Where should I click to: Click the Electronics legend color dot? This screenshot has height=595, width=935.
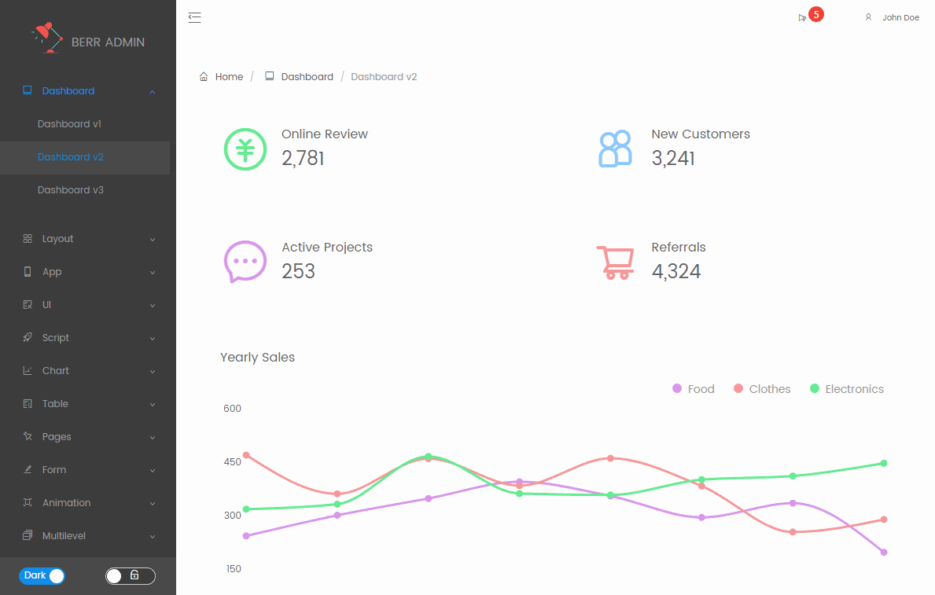(814, 388)
